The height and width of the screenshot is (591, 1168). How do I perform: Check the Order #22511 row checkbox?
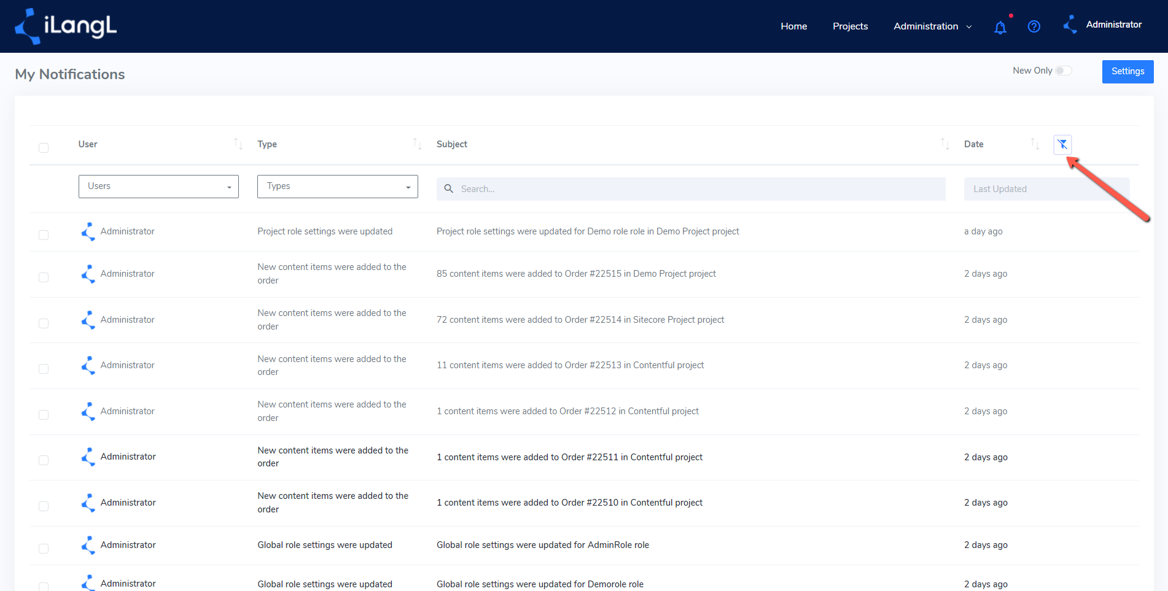tap(44, 460)
